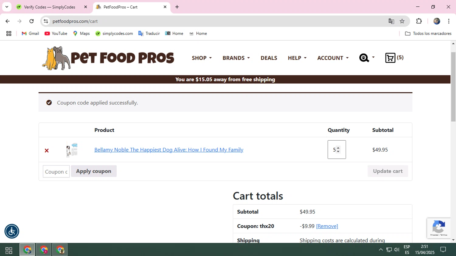Open the browser extensions puzzle icon
Screen dimensions: 456x256
coord(419,21)
